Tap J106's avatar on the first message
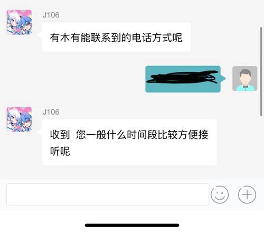This screenshot has width=264, height=232. pyautogui.click(x=19, y=22)
